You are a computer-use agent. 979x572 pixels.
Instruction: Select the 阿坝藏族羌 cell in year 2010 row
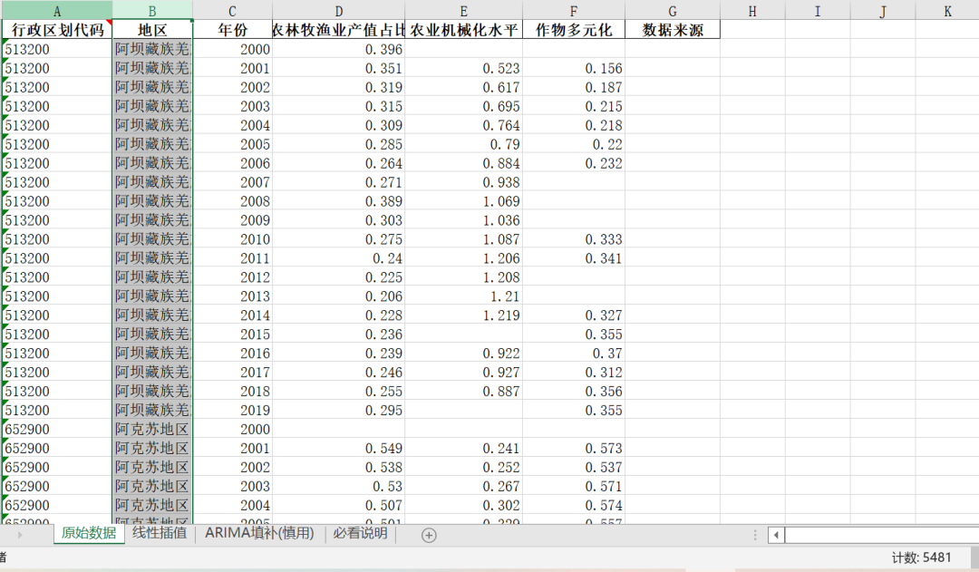(152, 239)
